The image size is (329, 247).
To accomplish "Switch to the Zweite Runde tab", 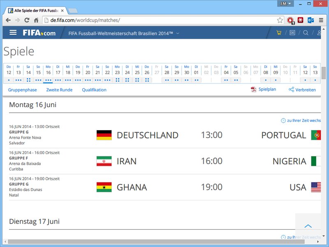I will coord(59,90).
